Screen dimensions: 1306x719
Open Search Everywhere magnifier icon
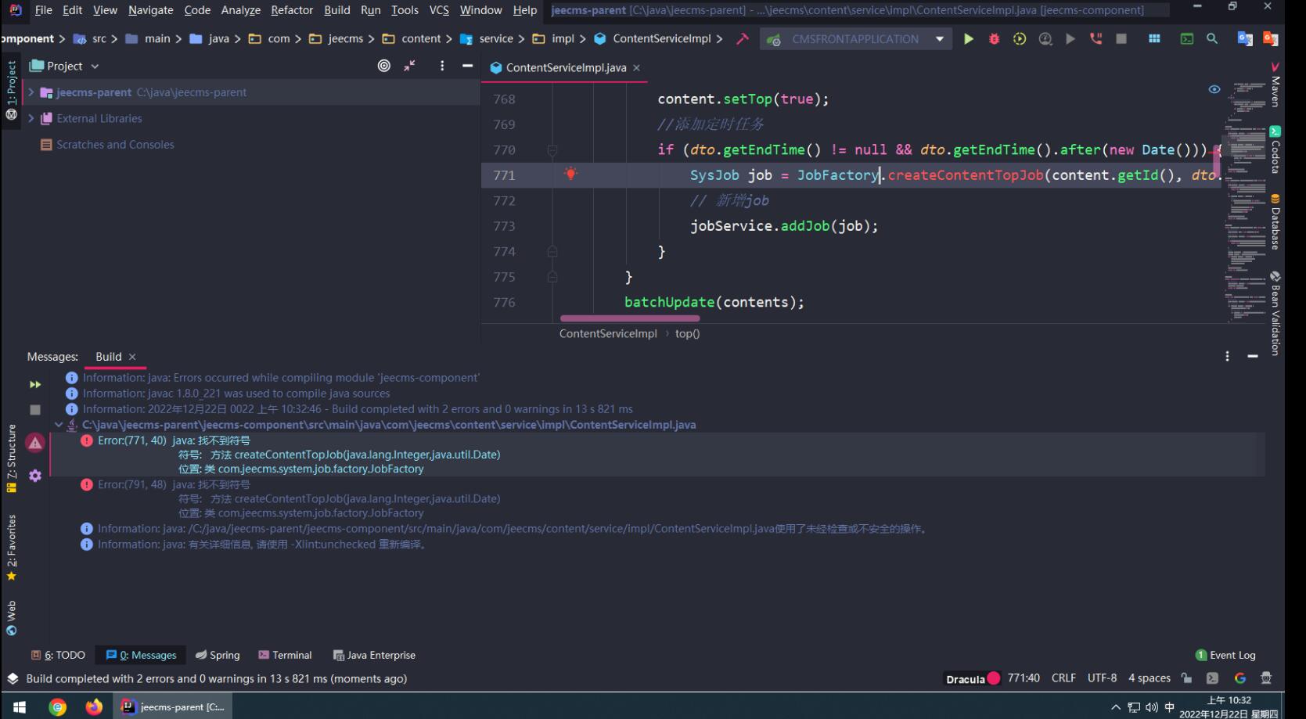tap(1211, 39)
